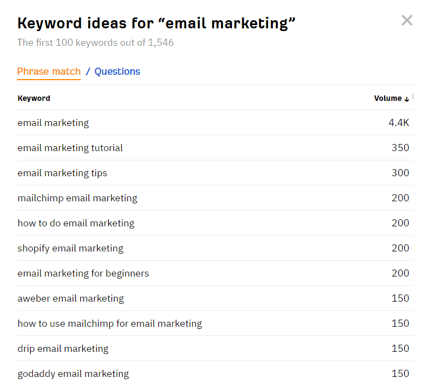Open "email marketing for beginners" keyword
The image size is (424, 384).
tap(83, 273)
